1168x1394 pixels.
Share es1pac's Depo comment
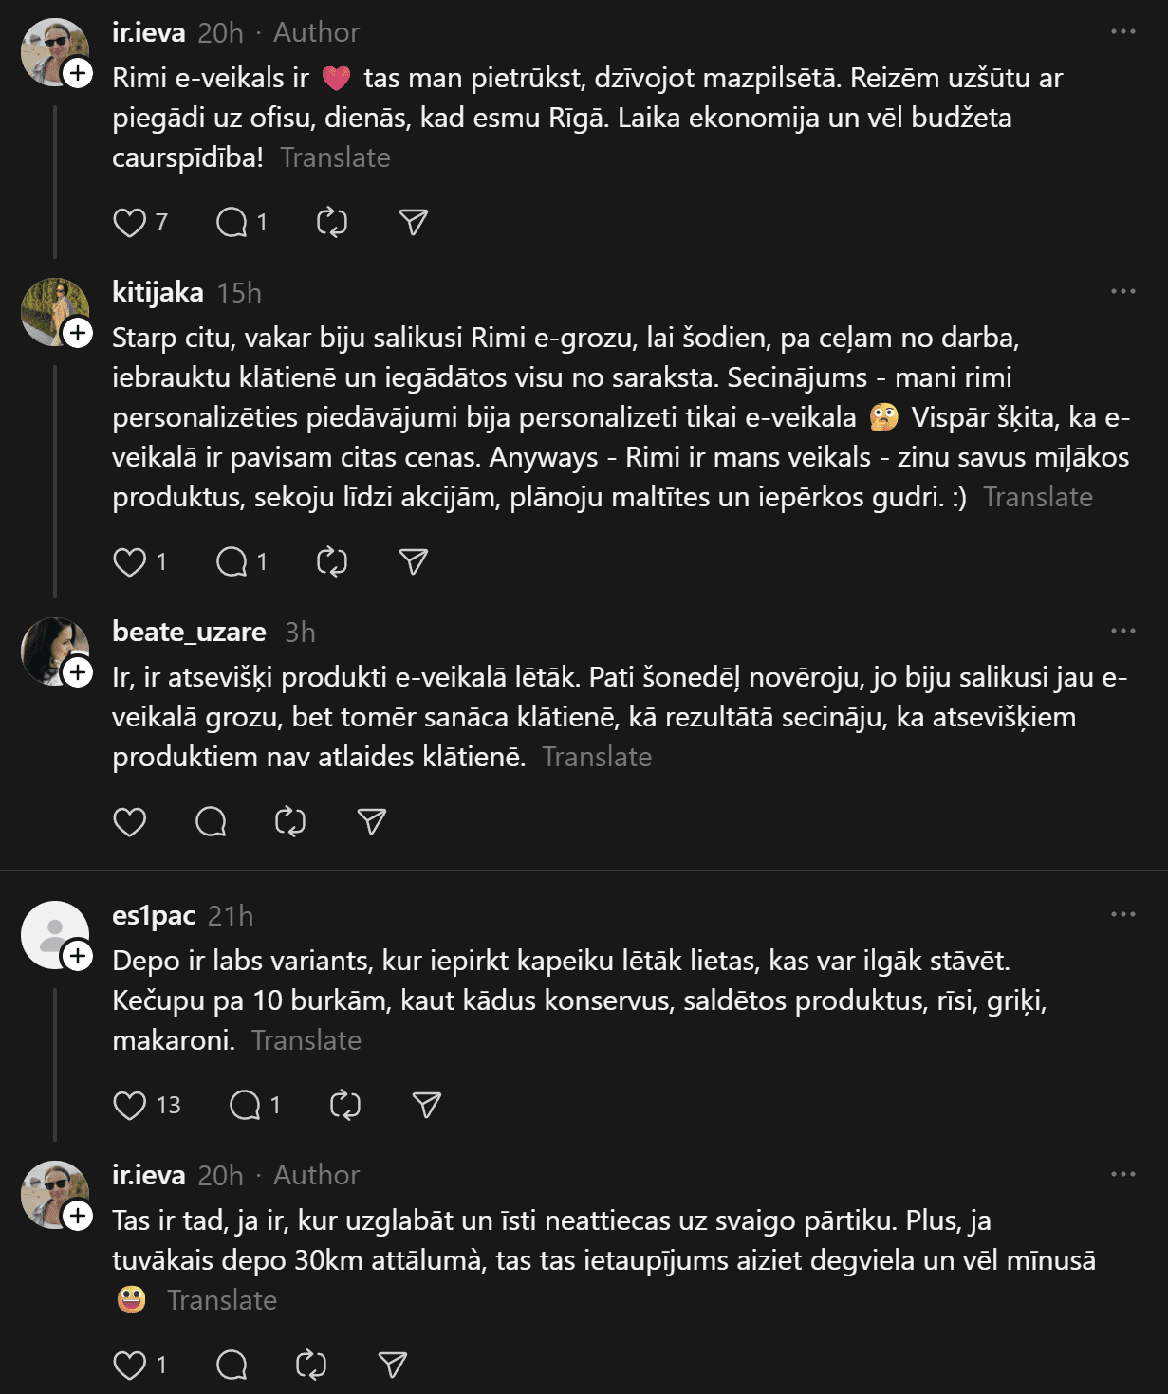[426, 1105]
